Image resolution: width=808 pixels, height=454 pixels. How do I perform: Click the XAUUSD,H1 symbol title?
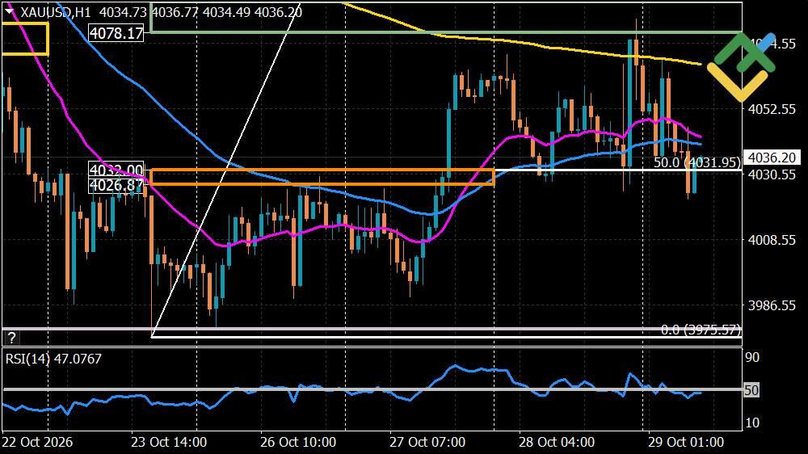tap(57, 12)
